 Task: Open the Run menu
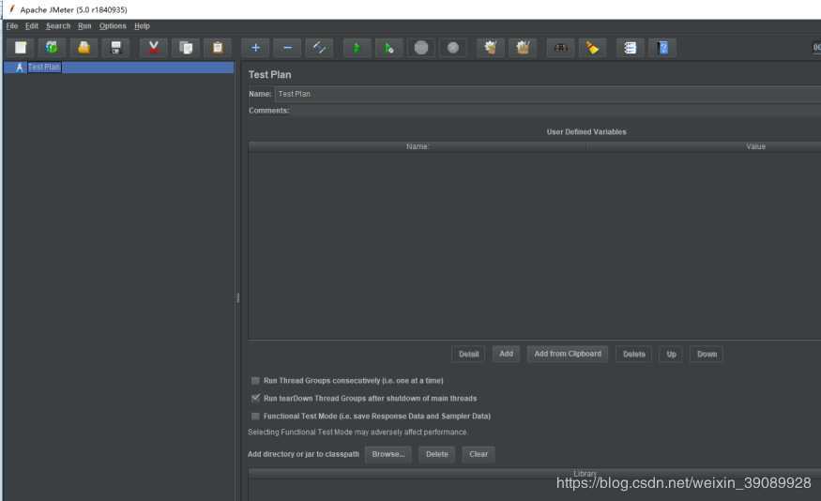point(84,25)
